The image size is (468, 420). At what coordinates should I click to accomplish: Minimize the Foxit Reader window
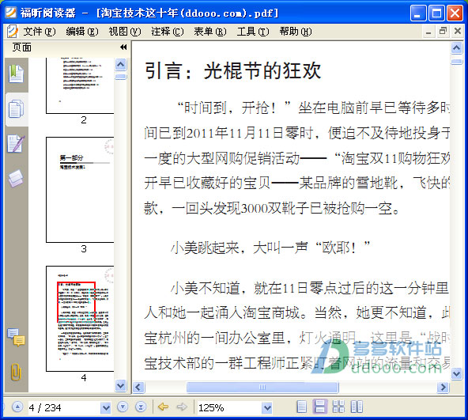coord(418,13)
